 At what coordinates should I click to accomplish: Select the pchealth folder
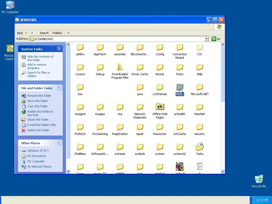180,110
